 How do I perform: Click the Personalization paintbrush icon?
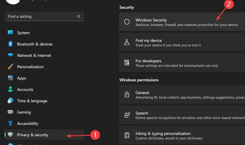[x=10, y=67]
